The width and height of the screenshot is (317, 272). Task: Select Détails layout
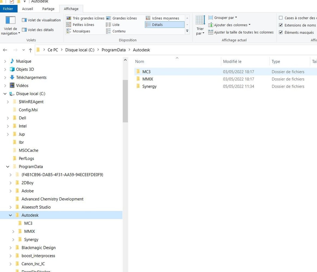point(164,25)
